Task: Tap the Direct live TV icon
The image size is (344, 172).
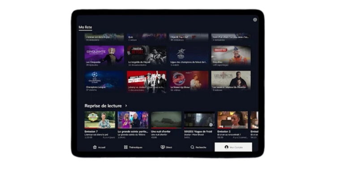Action: (163, 147)
